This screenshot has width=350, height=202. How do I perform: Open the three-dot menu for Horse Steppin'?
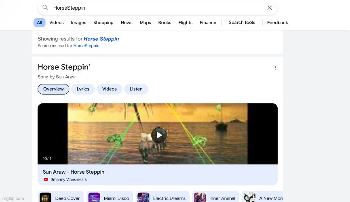[275, 68]
